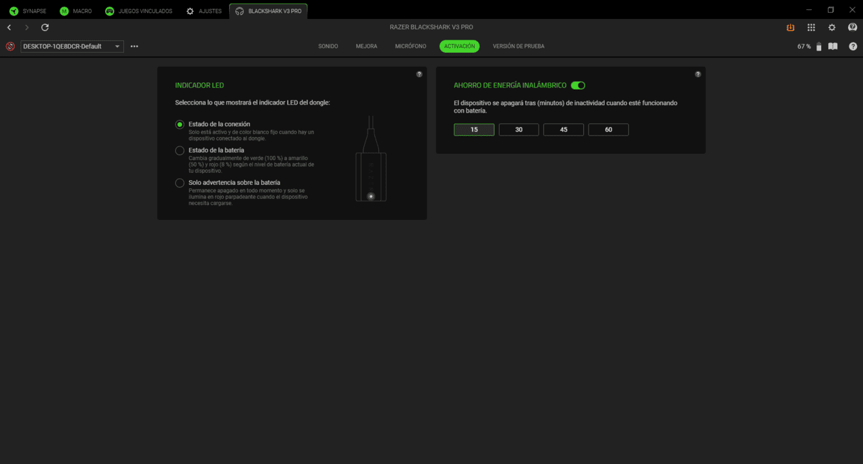Refresh the page with the reload icon
This screenshot has width=863, height=464.
pos(45,28)
